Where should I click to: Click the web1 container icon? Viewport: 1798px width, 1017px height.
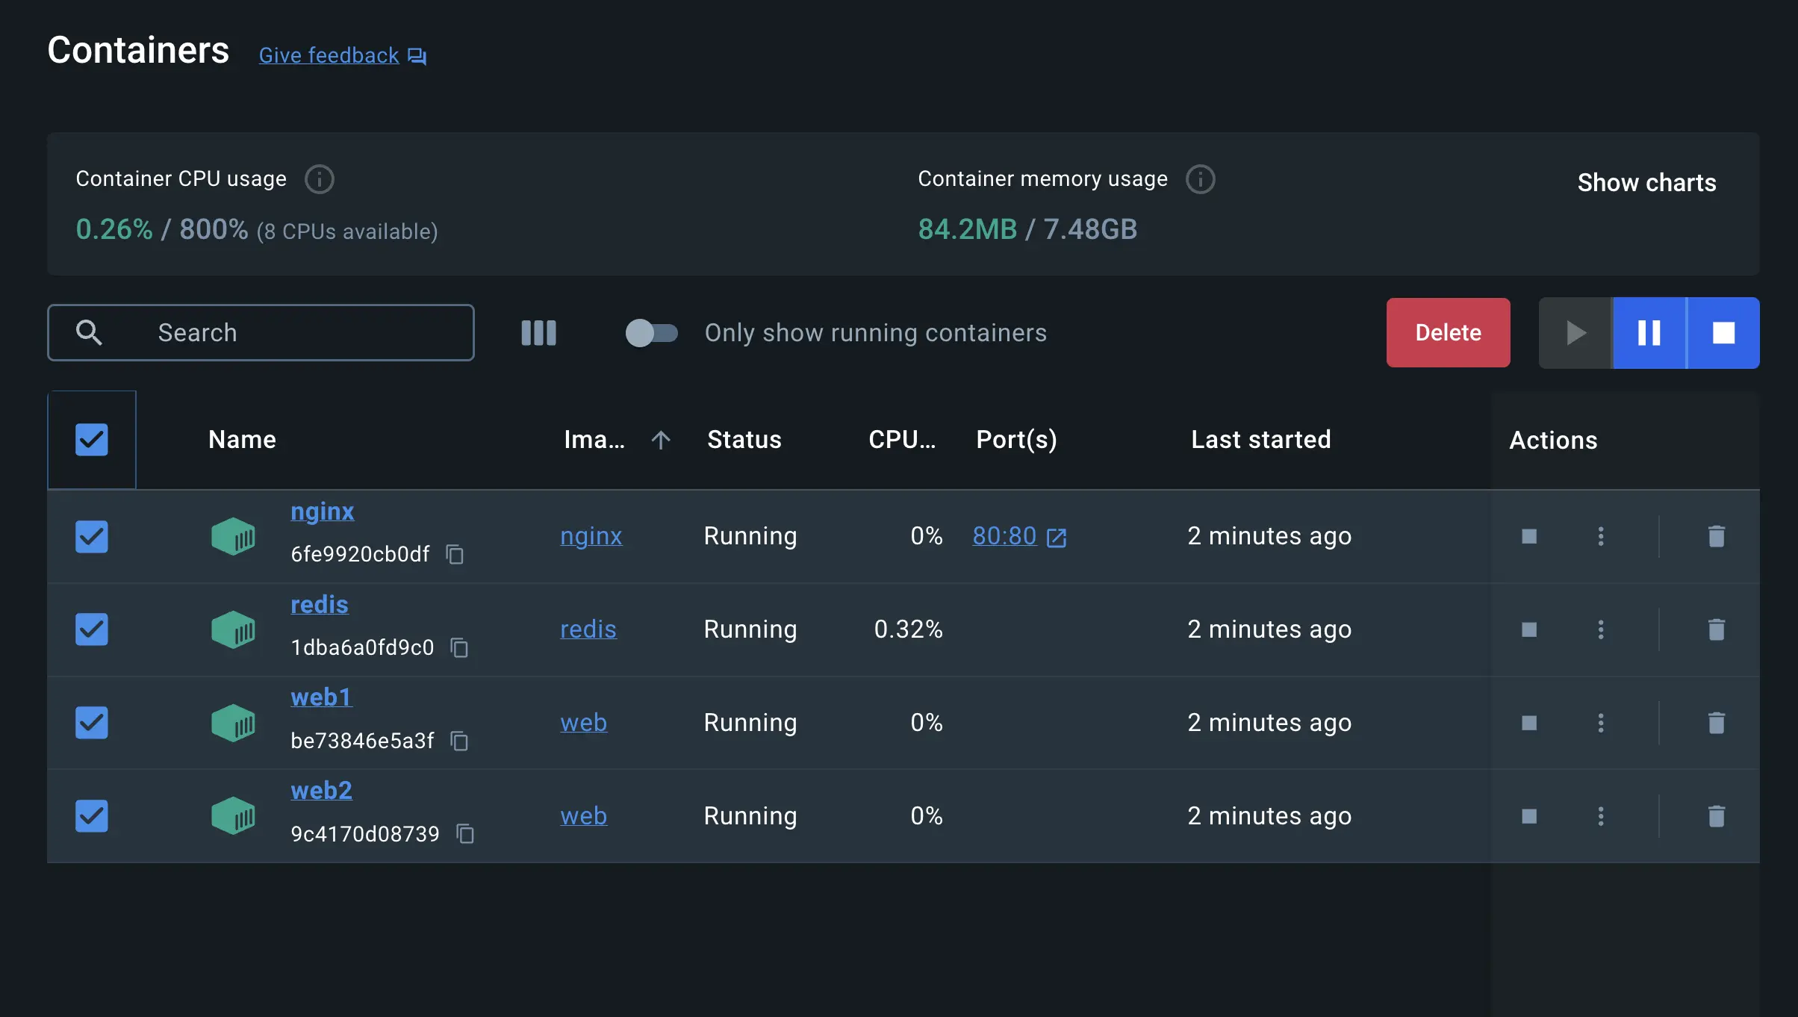[234, 721]
